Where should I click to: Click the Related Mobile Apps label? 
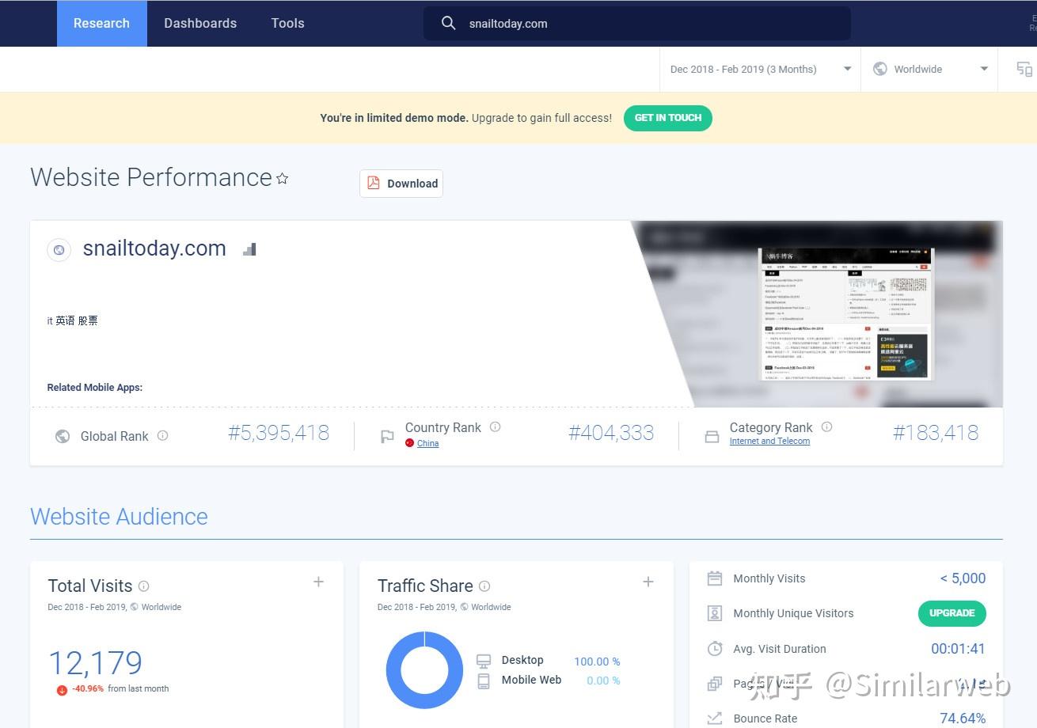(x=95, y=387)
